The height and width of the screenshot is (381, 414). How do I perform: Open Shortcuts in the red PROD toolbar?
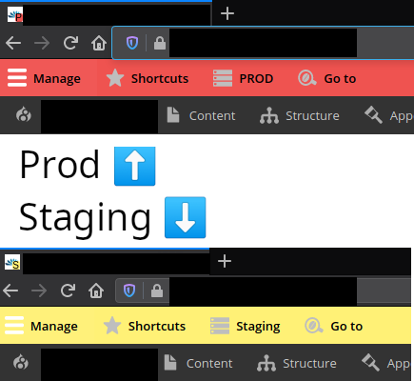[148, 78]
